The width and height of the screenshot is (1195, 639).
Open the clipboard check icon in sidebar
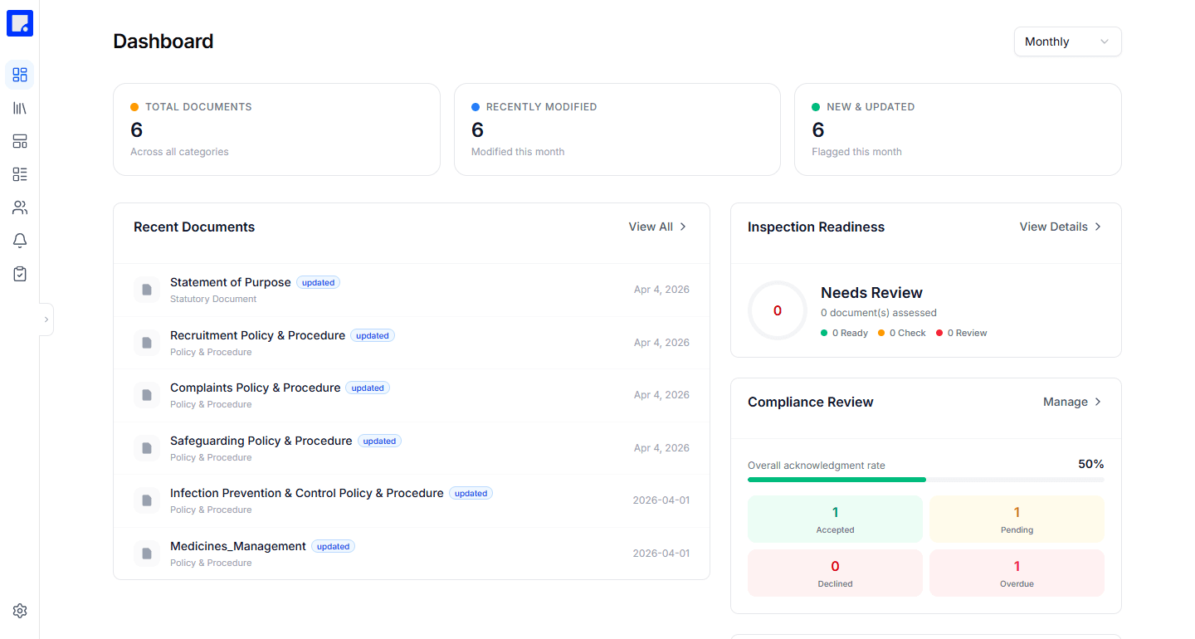point(20,274)
